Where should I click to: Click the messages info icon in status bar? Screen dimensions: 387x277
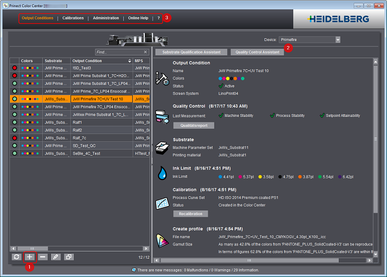point(134,270)
